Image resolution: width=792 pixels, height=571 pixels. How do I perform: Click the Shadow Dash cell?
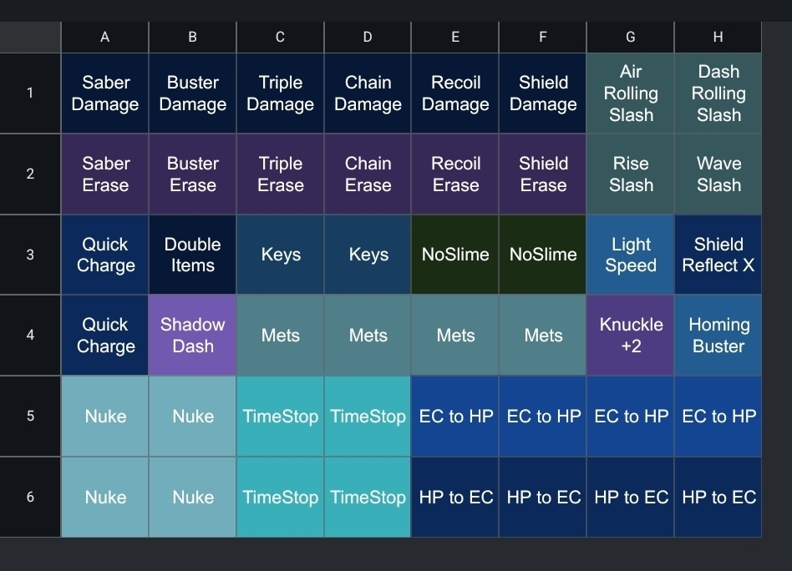(193, 335)
